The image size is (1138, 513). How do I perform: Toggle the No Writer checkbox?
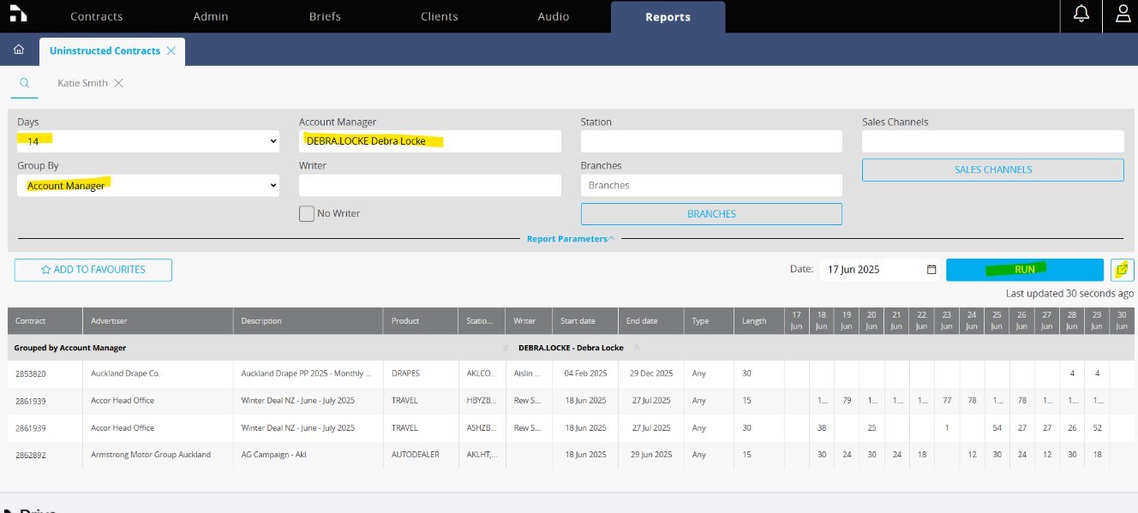tap(306, 213)
